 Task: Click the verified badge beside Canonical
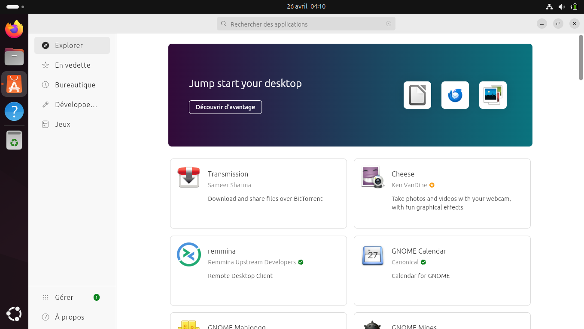tap(423, 262)
